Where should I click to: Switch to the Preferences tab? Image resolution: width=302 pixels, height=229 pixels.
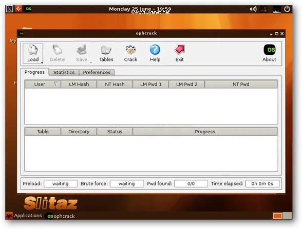click(x=97, y=72)
